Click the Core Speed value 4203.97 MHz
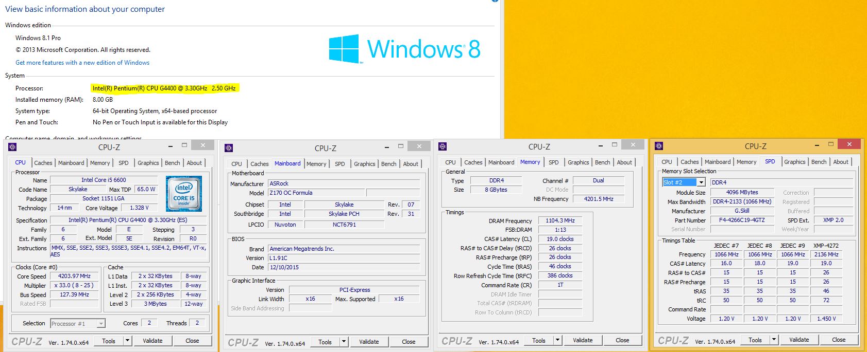867x352 pixels. pyautogui.click(x=74, y=276)
